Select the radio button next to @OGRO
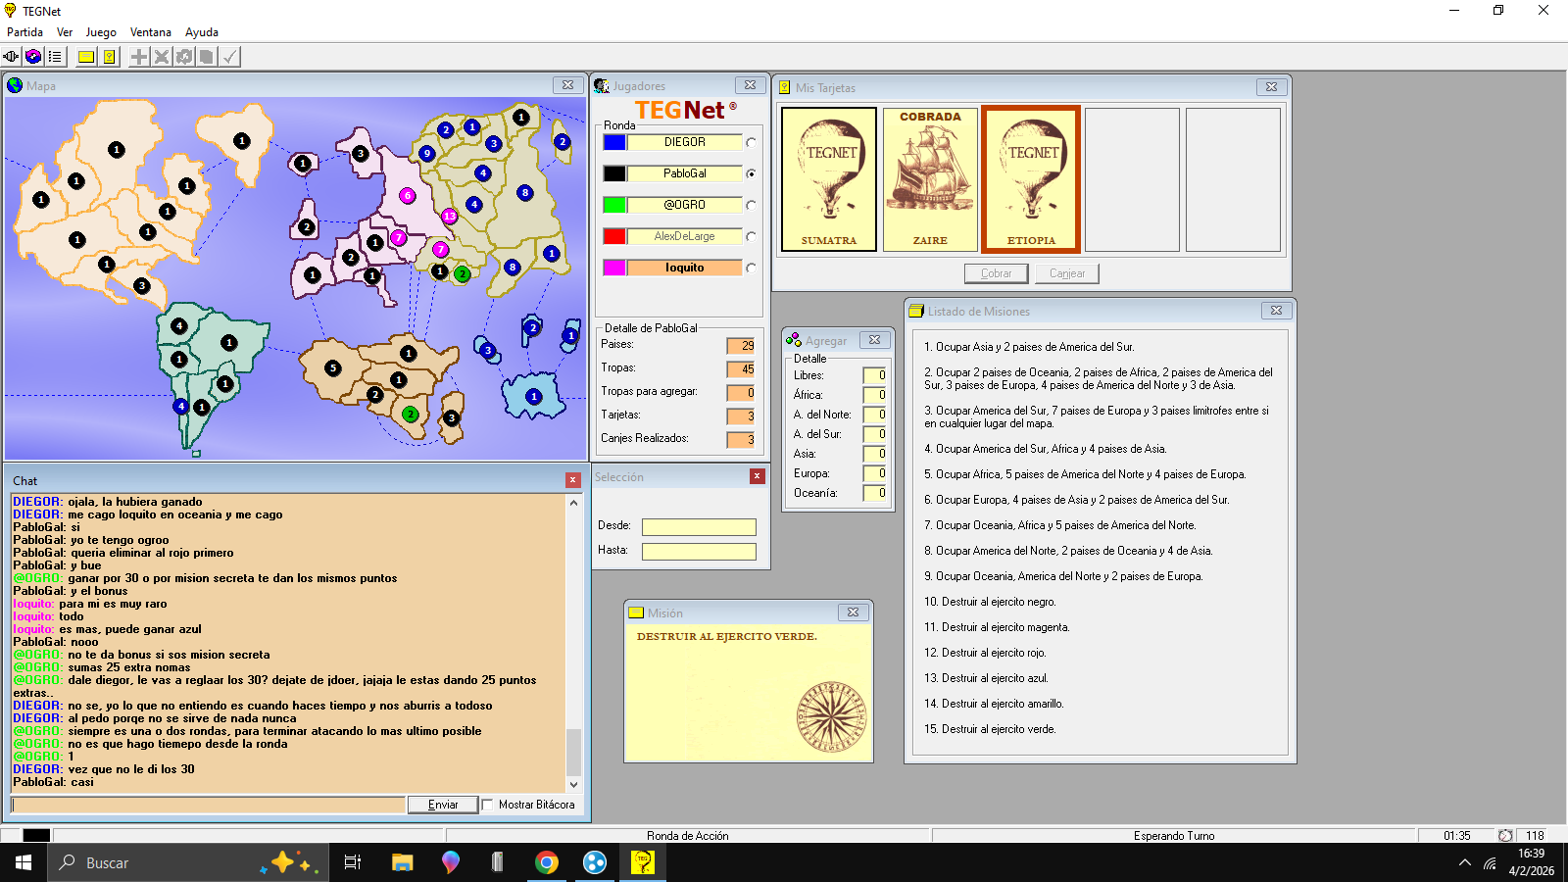 click(751, 205)
